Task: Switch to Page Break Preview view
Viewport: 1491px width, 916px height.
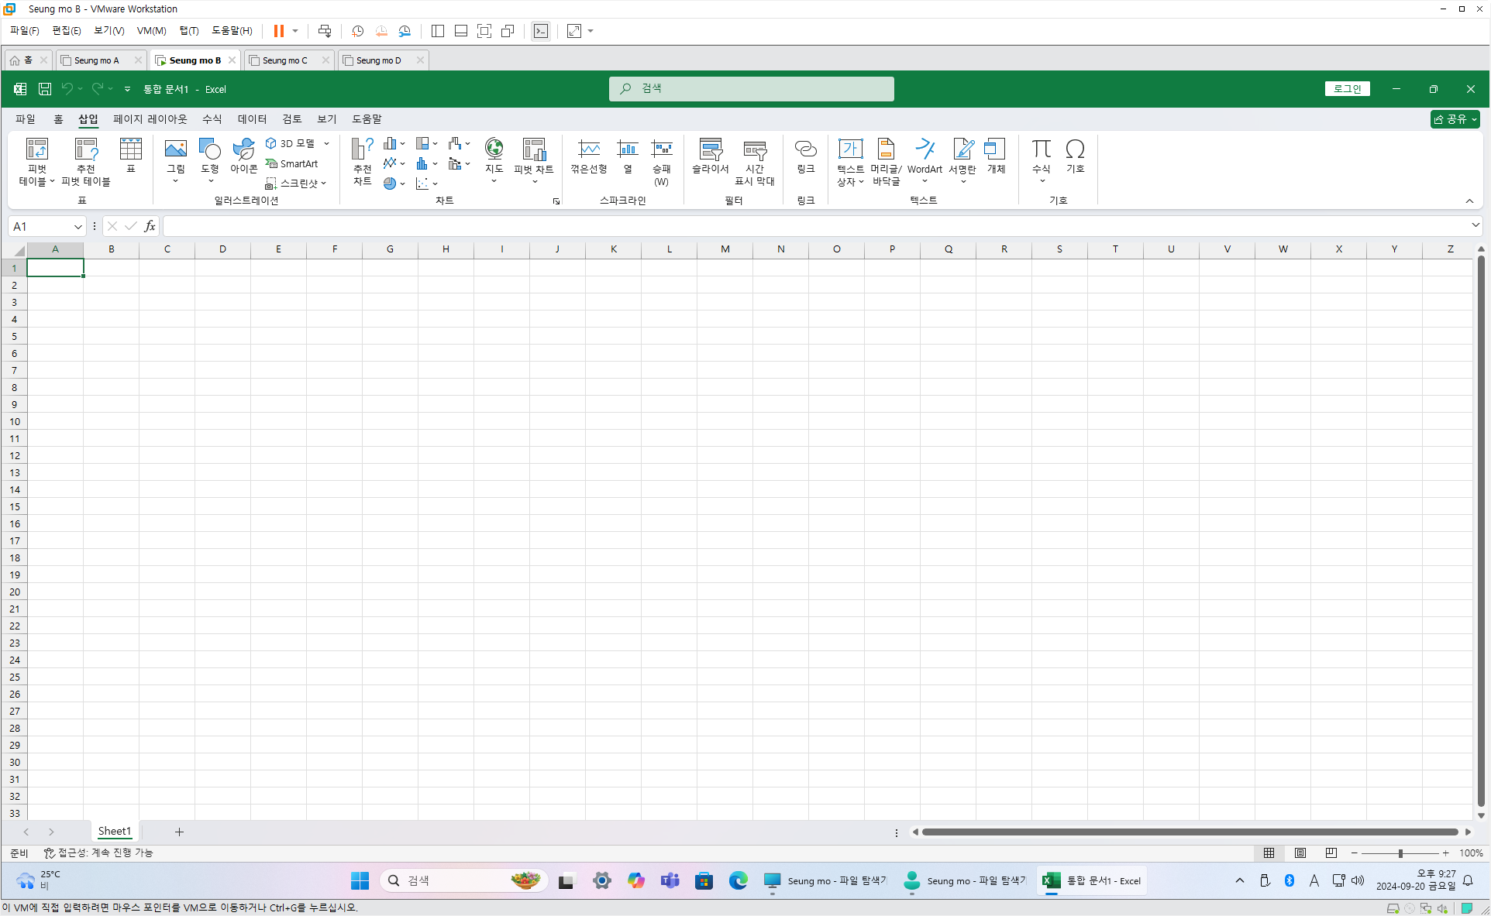Action: pos(1331,853)
